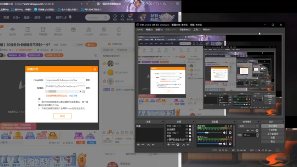
Task: Click 工作室模式 button in OBS controls
Action: [x=272, y=134]
